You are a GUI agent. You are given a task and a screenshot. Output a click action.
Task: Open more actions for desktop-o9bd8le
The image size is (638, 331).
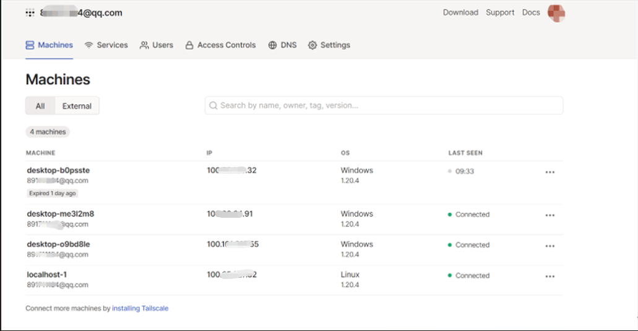pyautogui.click(x=550, y=246)
